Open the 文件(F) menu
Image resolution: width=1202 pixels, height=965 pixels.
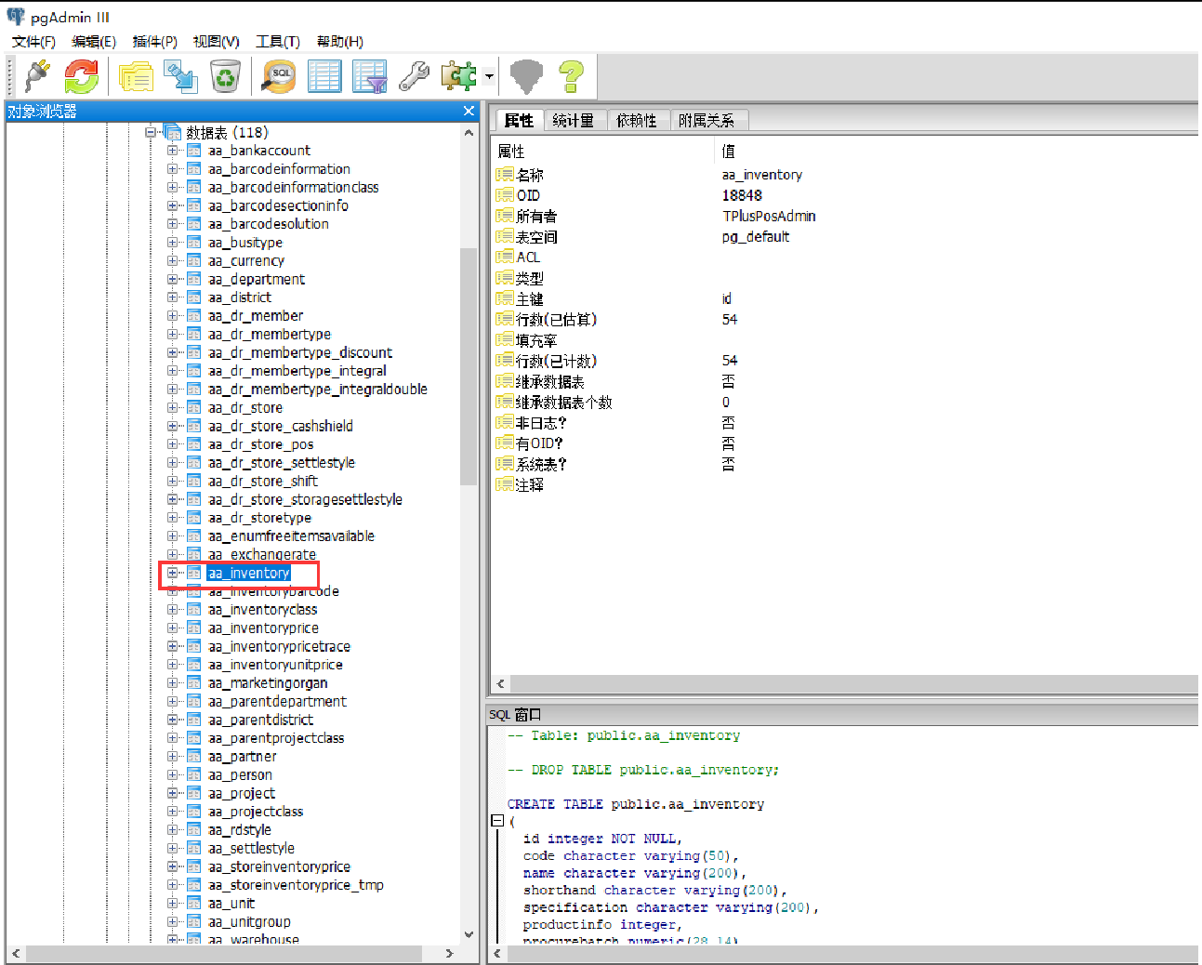[x=33, y=41]
